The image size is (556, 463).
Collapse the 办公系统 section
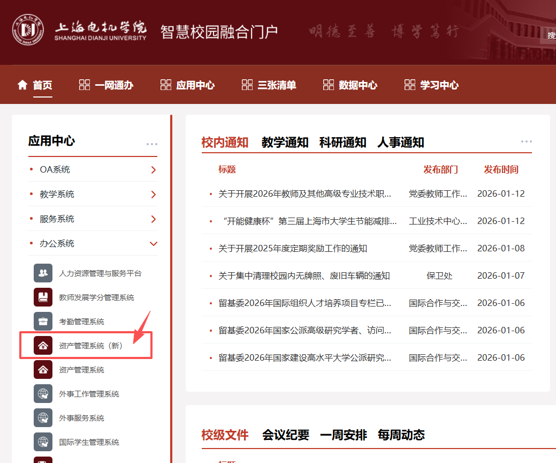(154, 244)
